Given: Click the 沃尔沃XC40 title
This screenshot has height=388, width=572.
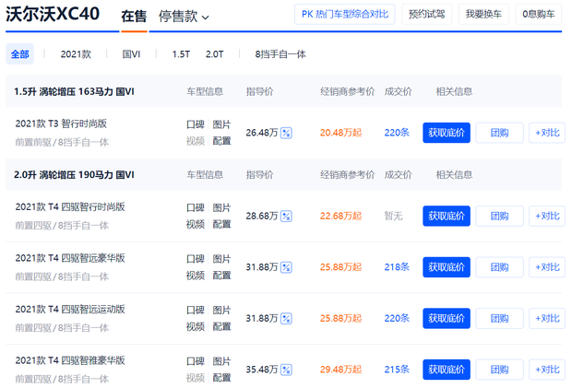Looking at the screenshot, I should (x=53, y=14).
